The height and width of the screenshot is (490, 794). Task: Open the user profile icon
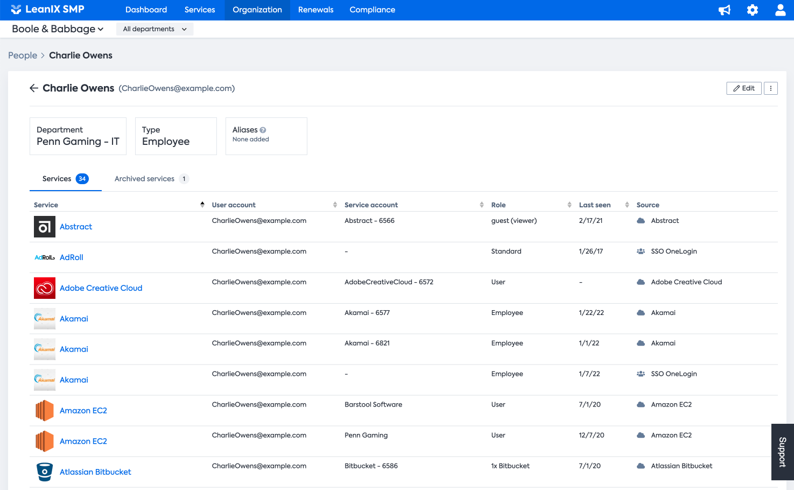(780, 10)
